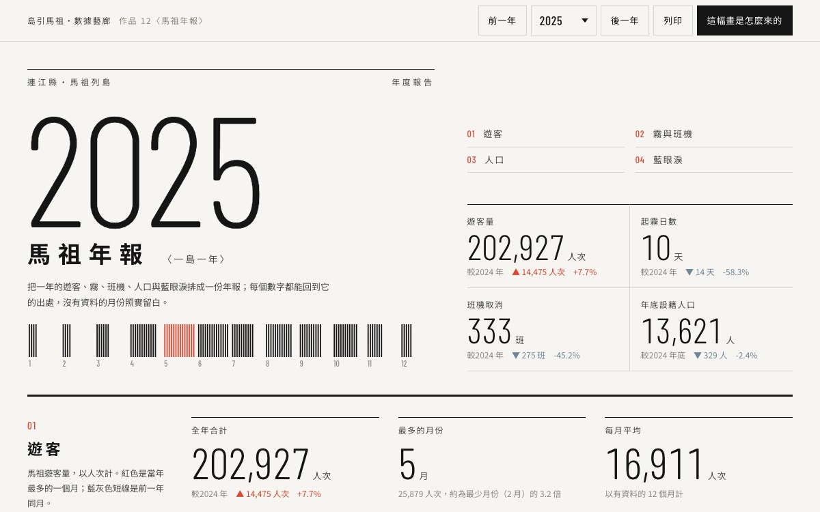Open section 03 人口

[x=545, y=160]
